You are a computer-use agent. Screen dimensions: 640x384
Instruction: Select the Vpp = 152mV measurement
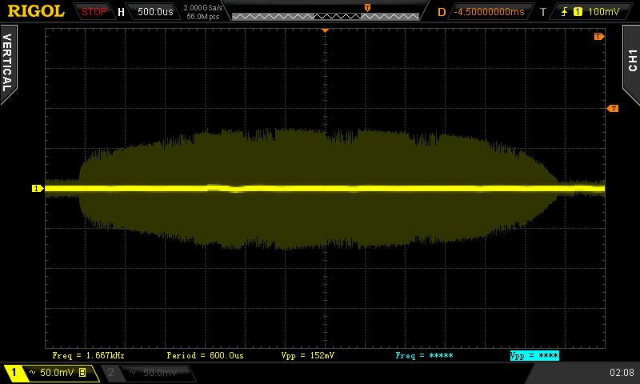pyautogui.click(x=308, y=354)
